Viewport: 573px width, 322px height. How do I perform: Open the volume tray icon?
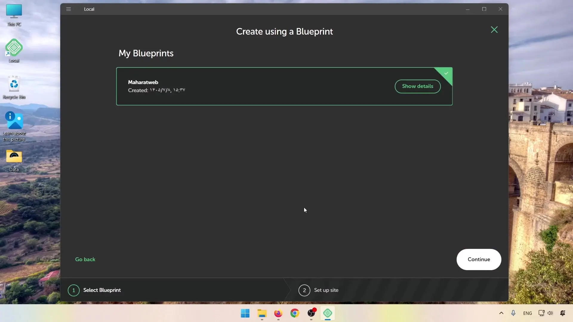(550, 313)
